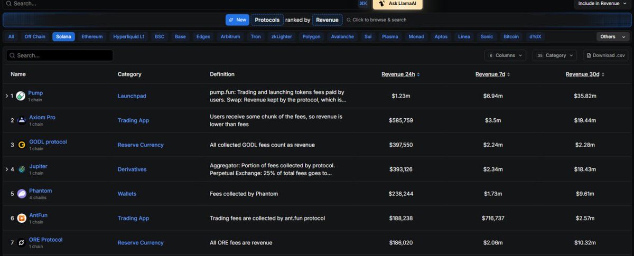Image resolution: width=634 pixels, height=256 pixels.
Task: Select the dYdX chain tab
Action: pyautogui.click(x=535, y=37)
